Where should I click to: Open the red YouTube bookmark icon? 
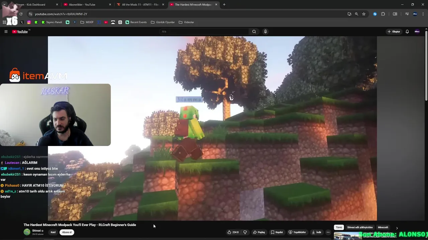point(106,22)
